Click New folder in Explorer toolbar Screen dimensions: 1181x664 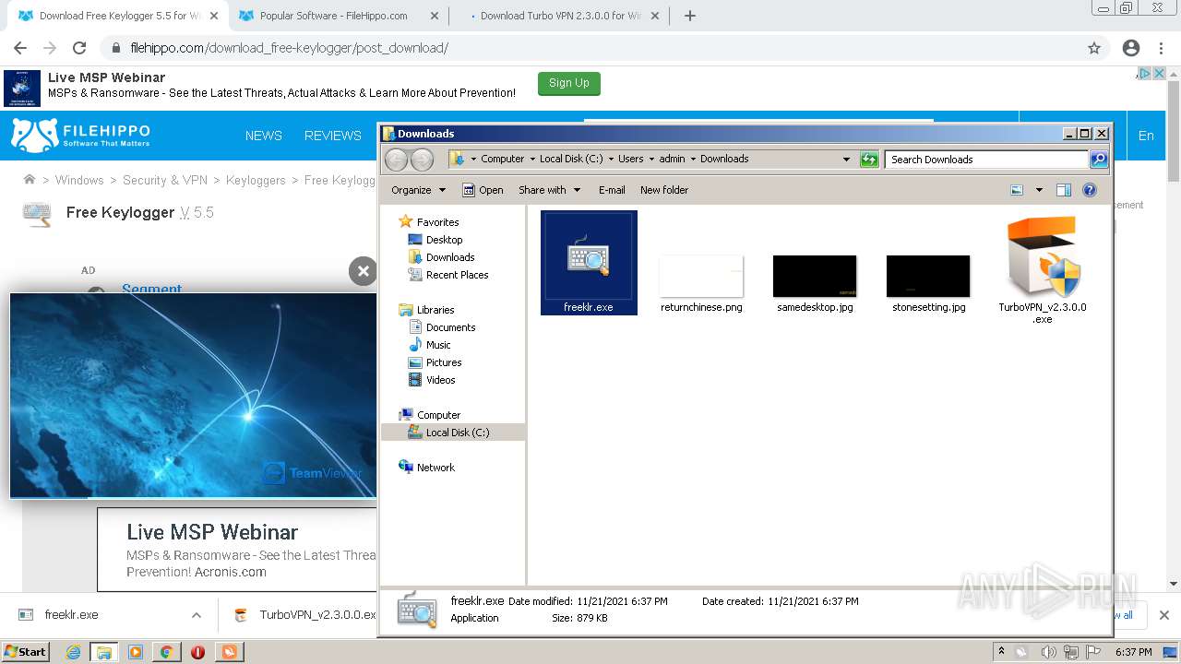(x=664, y=190)
